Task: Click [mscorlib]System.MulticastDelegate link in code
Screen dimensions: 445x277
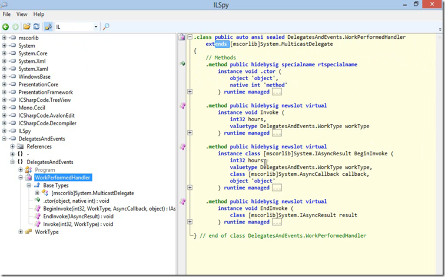Action: coord(281,44)
